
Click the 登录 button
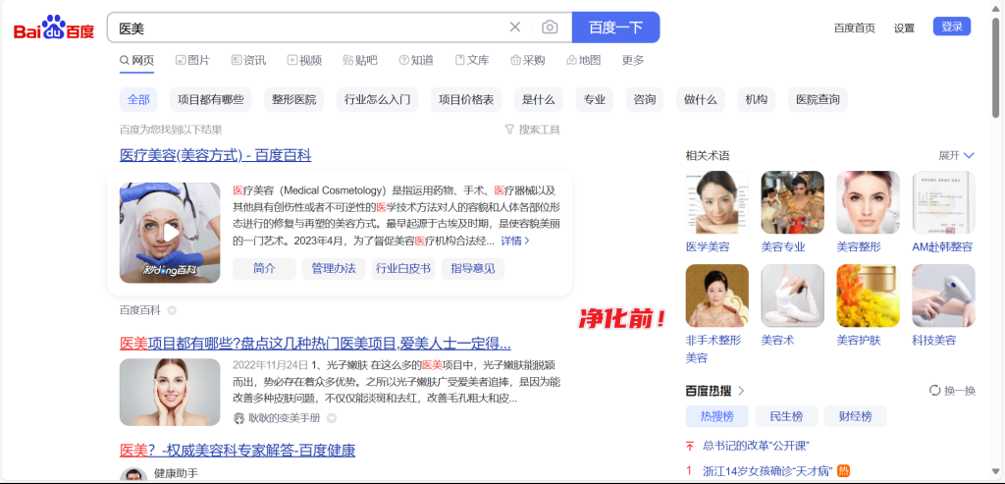[x=952, y=27]
